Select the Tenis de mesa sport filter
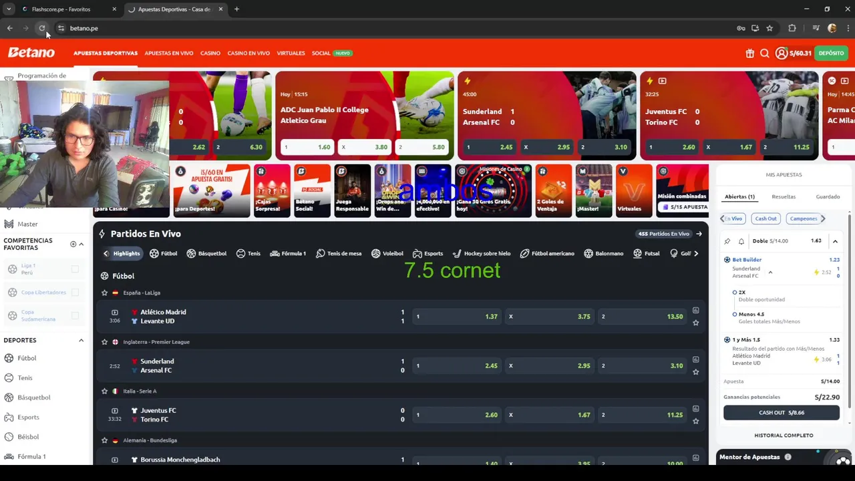855x481 pixels. point(338,253)
